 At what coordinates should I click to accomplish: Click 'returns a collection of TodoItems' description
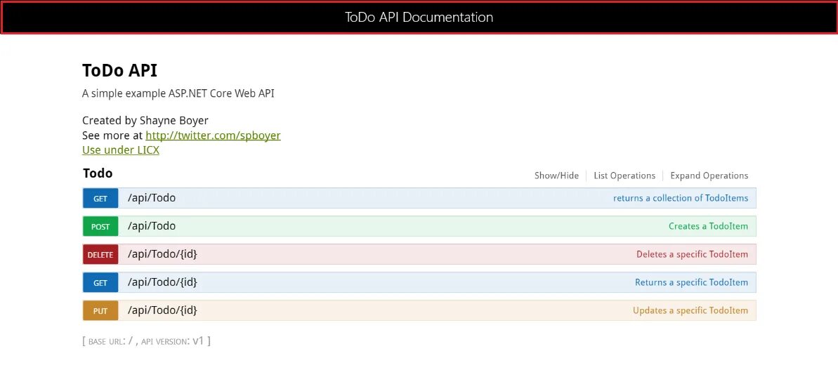click(681, 198)
